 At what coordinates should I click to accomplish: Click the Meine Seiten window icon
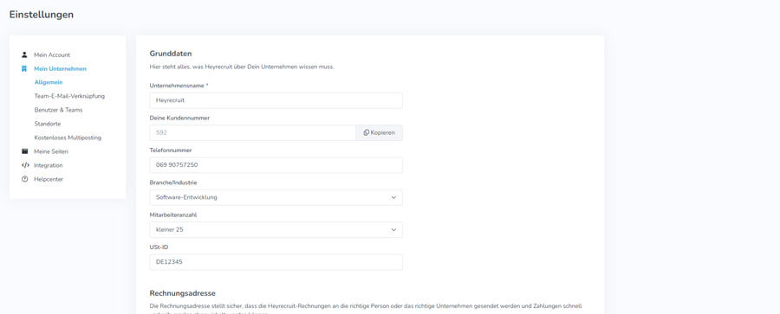pos(25,151)
